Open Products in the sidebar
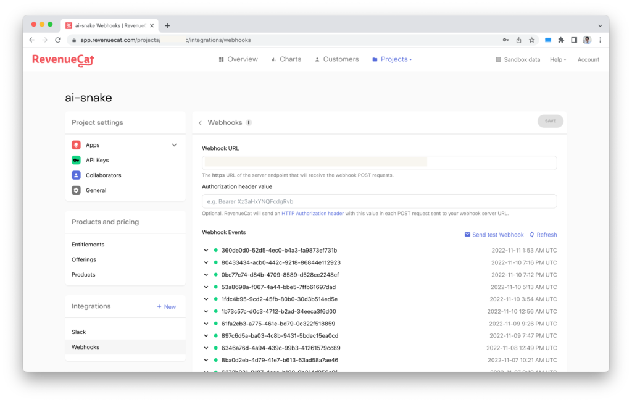Viewport: 632px width, 402px height. pos(83,275)
